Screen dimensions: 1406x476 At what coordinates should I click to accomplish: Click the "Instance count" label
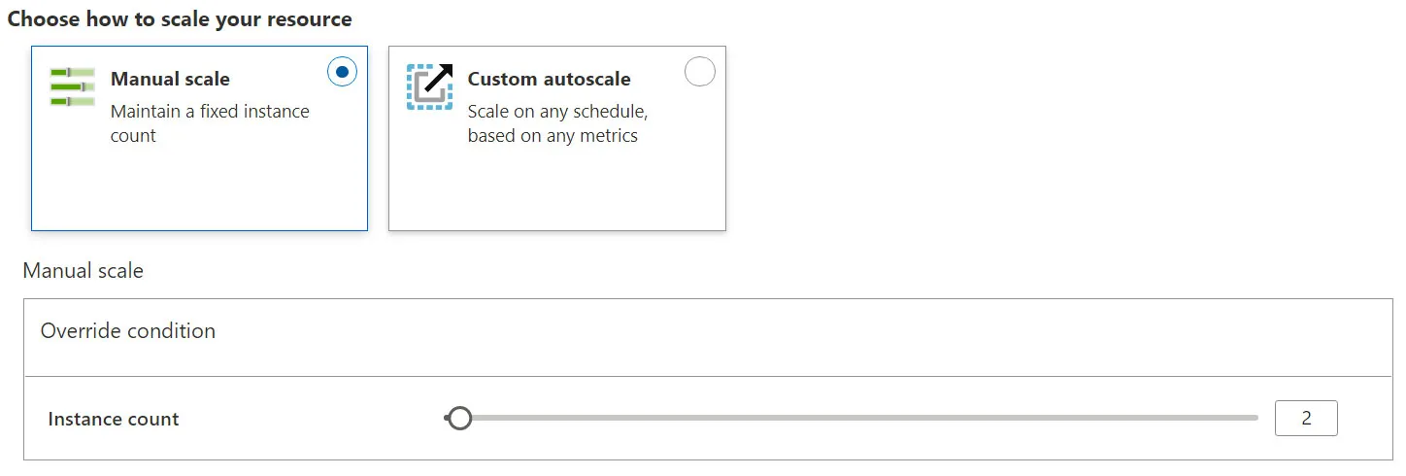point(114,420)
